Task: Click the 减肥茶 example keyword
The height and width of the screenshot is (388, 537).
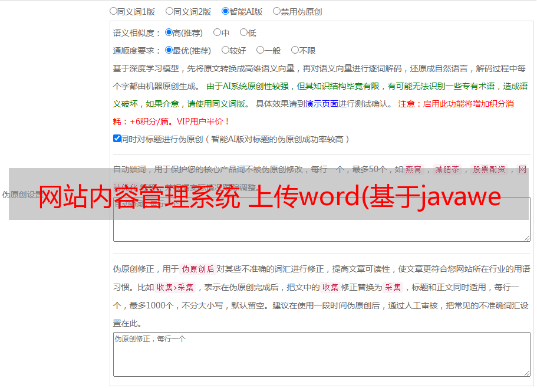Action: coord(447,169)
